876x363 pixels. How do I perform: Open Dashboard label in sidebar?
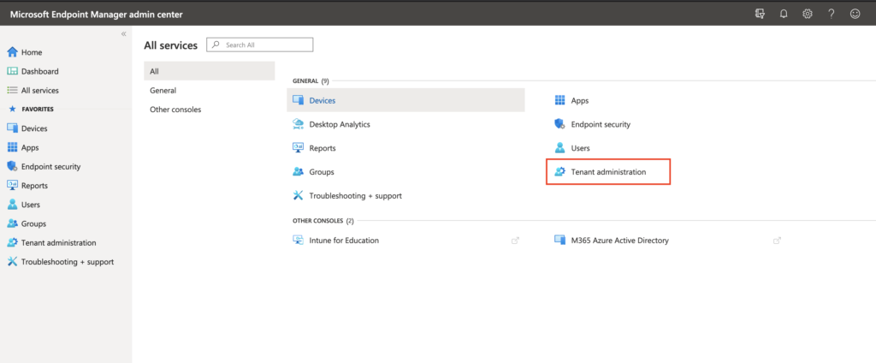click(39, 71)
